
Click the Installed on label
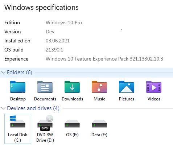[x=17, y=41]
